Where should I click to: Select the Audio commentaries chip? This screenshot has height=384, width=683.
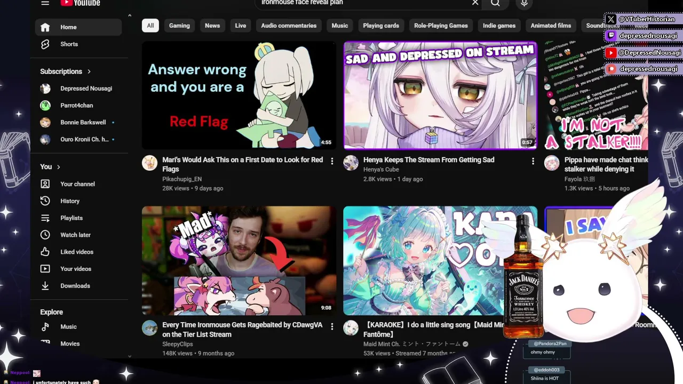[x=289, y=26]
